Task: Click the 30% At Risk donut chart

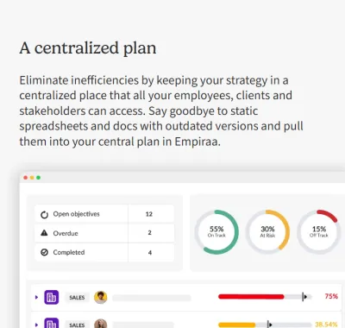Action: [267, 232]
